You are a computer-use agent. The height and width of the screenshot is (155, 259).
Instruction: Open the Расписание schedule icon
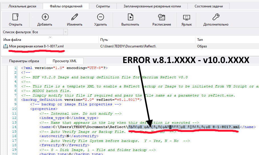pos(162,17)
